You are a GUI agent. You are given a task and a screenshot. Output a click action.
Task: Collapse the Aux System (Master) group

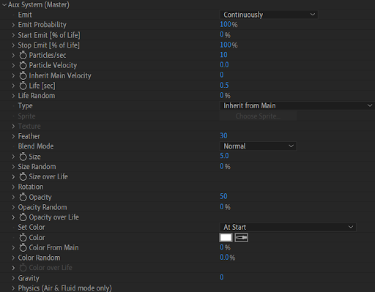pyautogui.click(x=4, y=4)
